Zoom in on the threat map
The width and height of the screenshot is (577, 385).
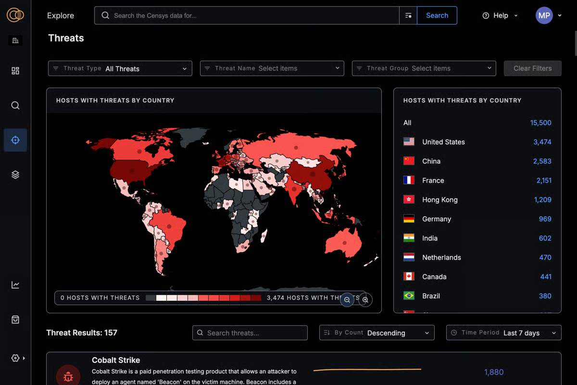[365, 300]
